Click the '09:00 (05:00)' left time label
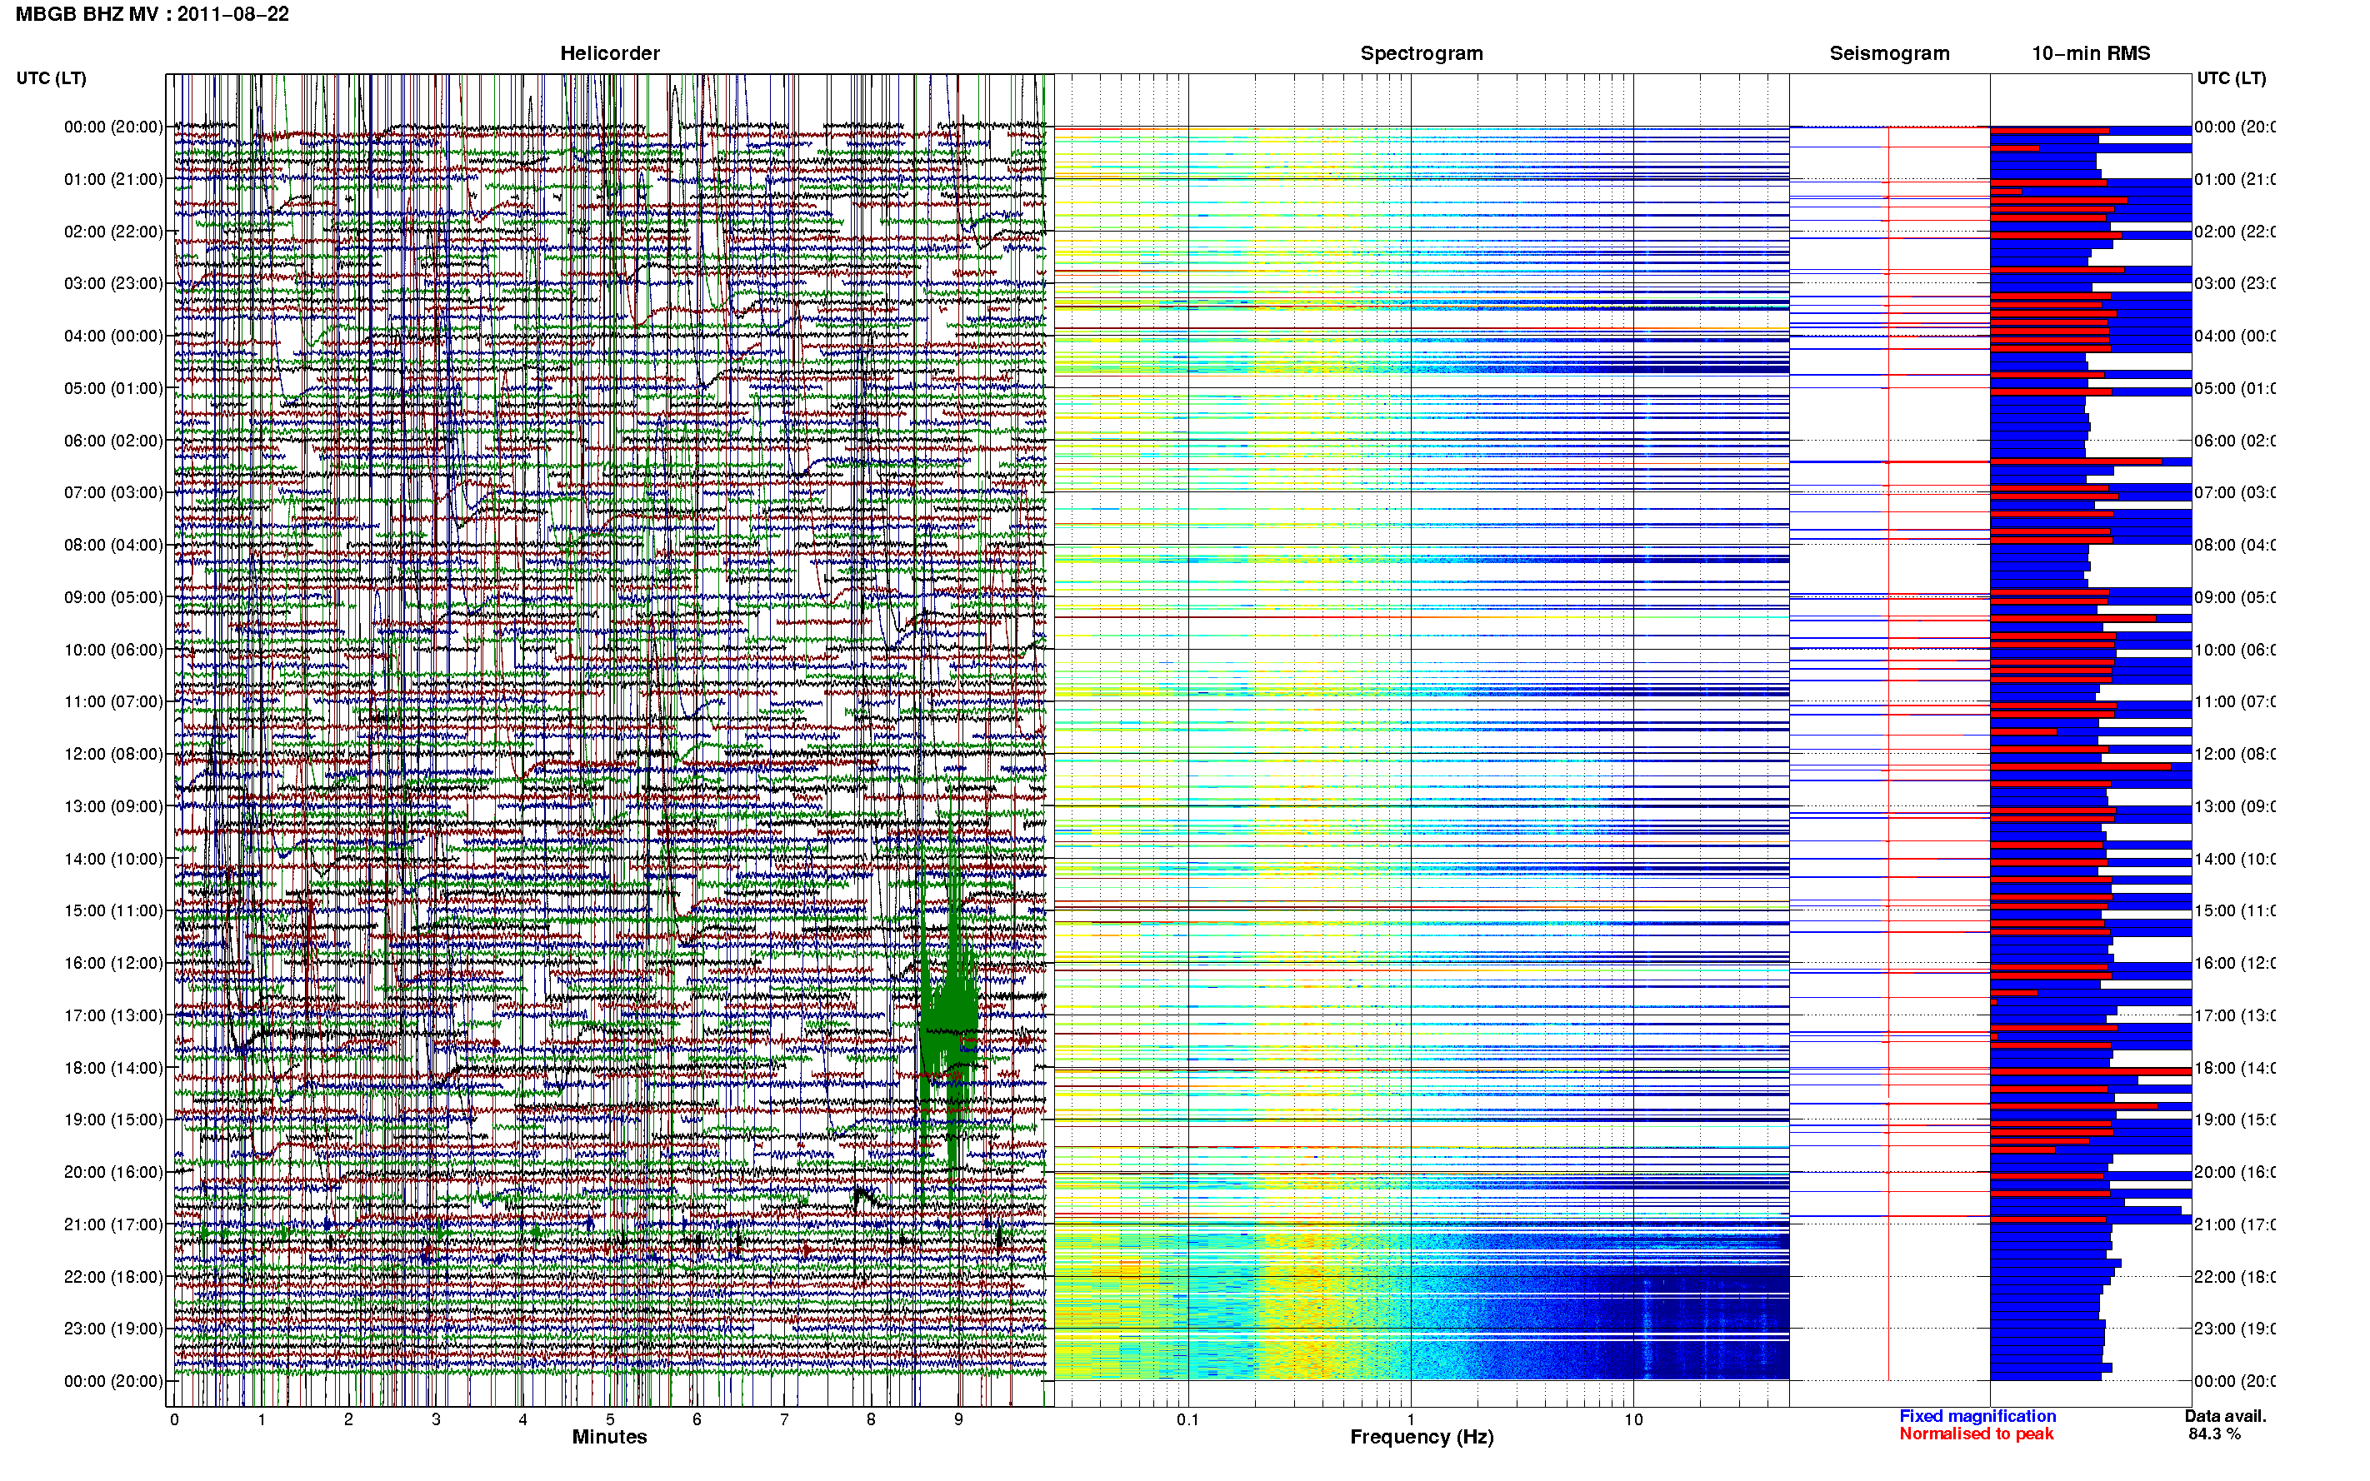 [x=113, y=597]
